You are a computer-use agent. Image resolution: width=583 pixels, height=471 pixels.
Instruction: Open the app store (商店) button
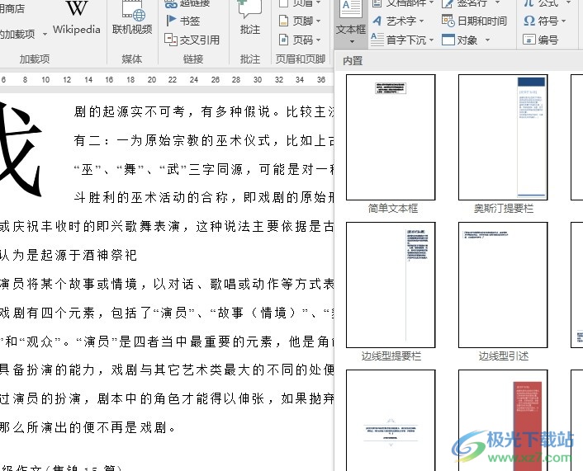click(12, 8)
